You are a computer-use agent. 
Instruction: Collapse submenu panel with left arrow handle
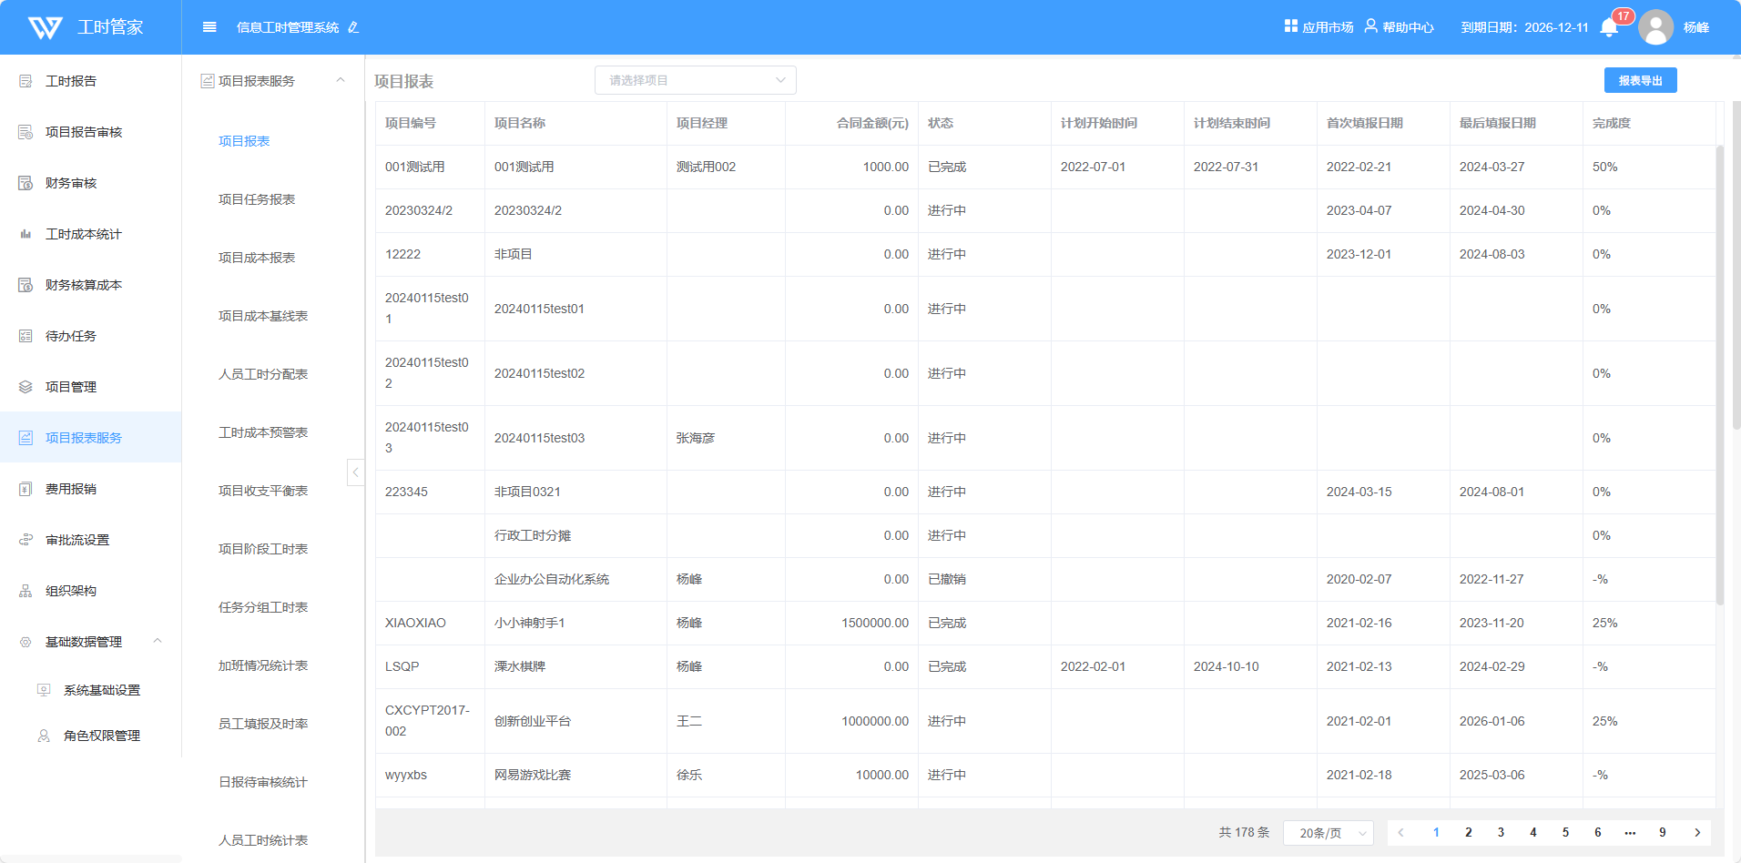pyautogui.click(x=355, y=472)
